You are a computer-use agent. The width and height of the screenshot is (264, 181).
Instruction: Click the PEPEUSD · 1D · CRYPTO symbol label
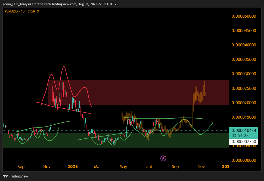point(22,11)
